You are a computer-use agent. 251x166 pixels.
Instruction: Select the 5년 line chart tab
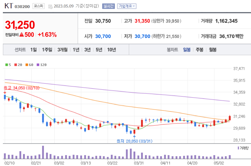(x=99, y=50)
